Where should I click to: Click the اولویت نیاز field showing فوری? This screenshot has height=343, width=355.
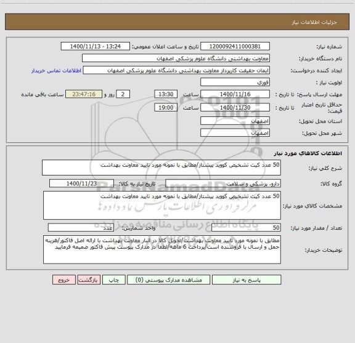(x=235, y=82)
